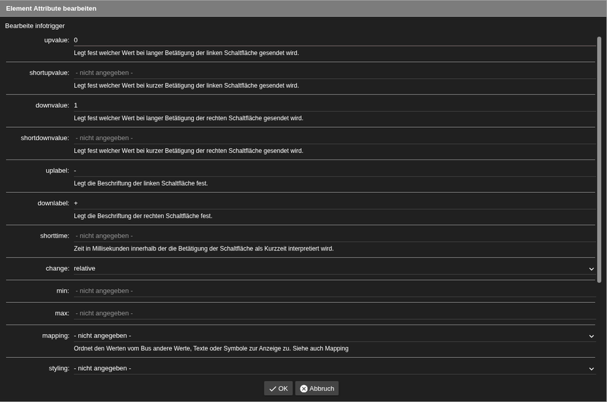Viewport: 607px width, 402px height.
Task: Click the mapping description starting 'Ordnet den Werten'
Action: [x=211, y=348]
